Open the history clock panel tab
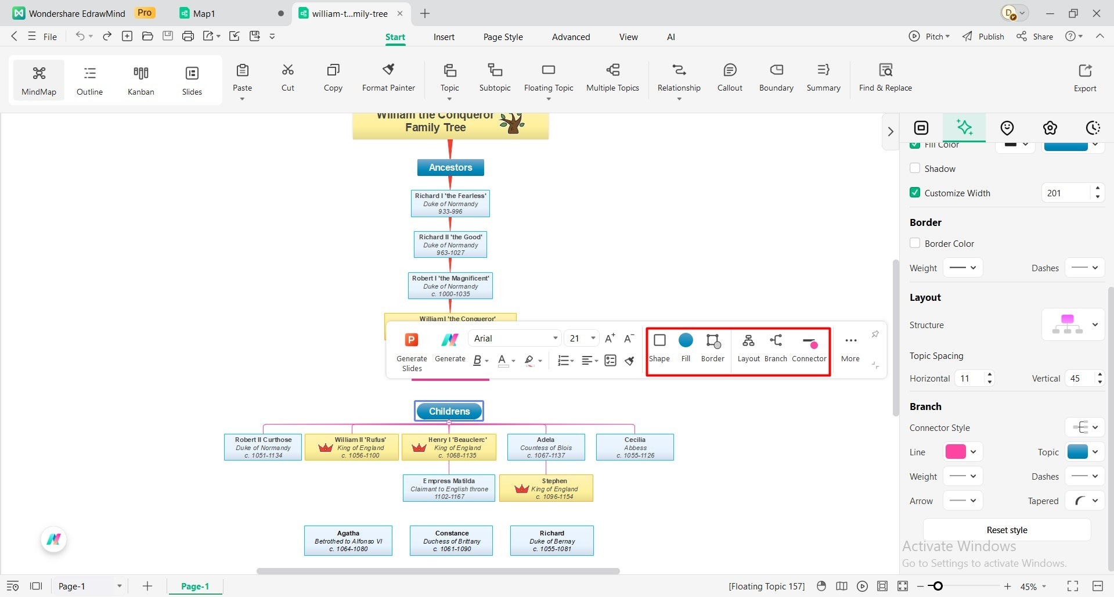The width and height of the screenshot is (1114, 597). tap(1093, 128)
